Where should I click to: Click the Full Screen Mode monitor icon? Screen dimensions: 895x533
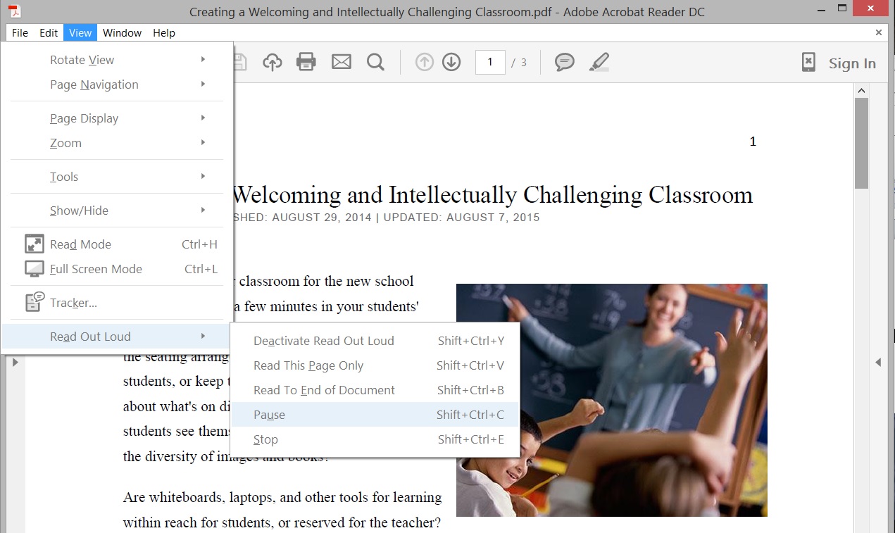tap(34, 269)
